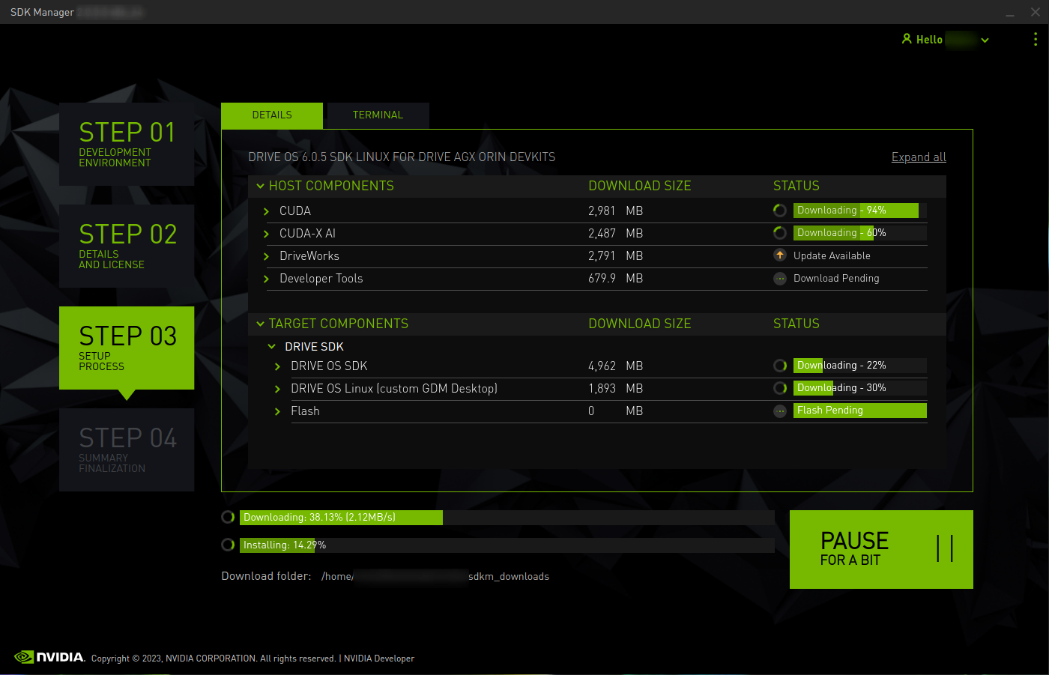Screen dimensions: 1049x675
Task: Click the CUDA downloading spinner icon
Action: click(780, 211)
